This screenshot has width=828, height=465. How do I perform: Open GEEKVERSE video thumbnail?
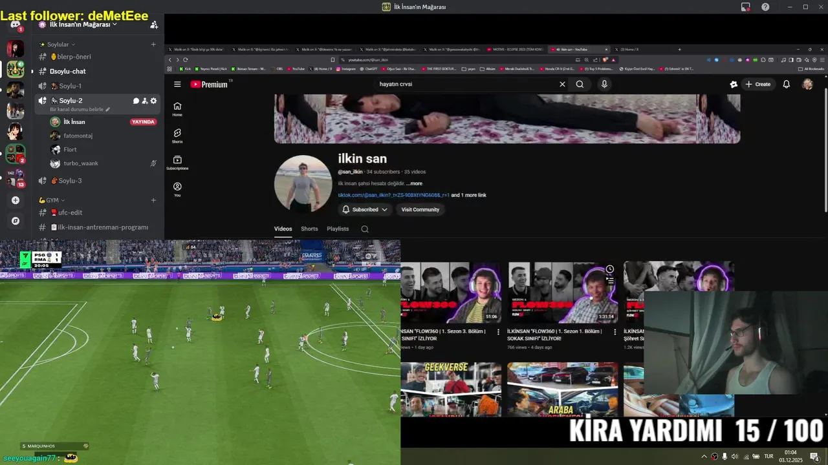coord(451,389)
